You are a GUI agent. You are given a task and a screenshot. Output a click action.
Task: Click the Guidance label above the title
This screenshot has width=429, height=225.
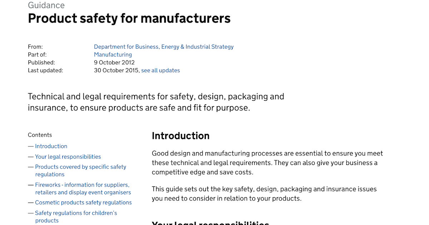click(46, 5)
